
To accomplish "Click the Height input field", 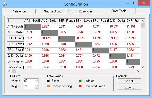I will coord(29,86).
